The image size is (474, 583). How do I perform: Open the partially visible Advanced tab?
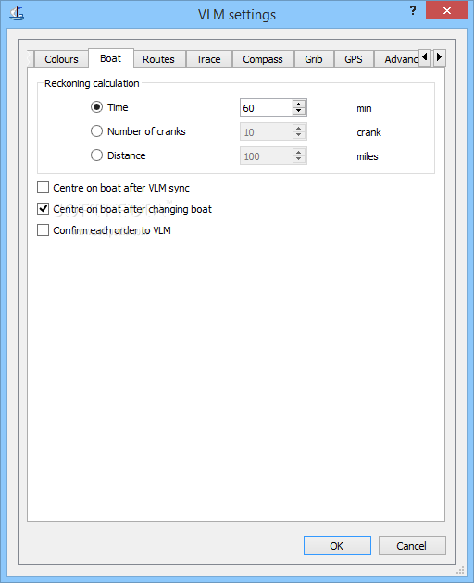[x=396, y=59]
